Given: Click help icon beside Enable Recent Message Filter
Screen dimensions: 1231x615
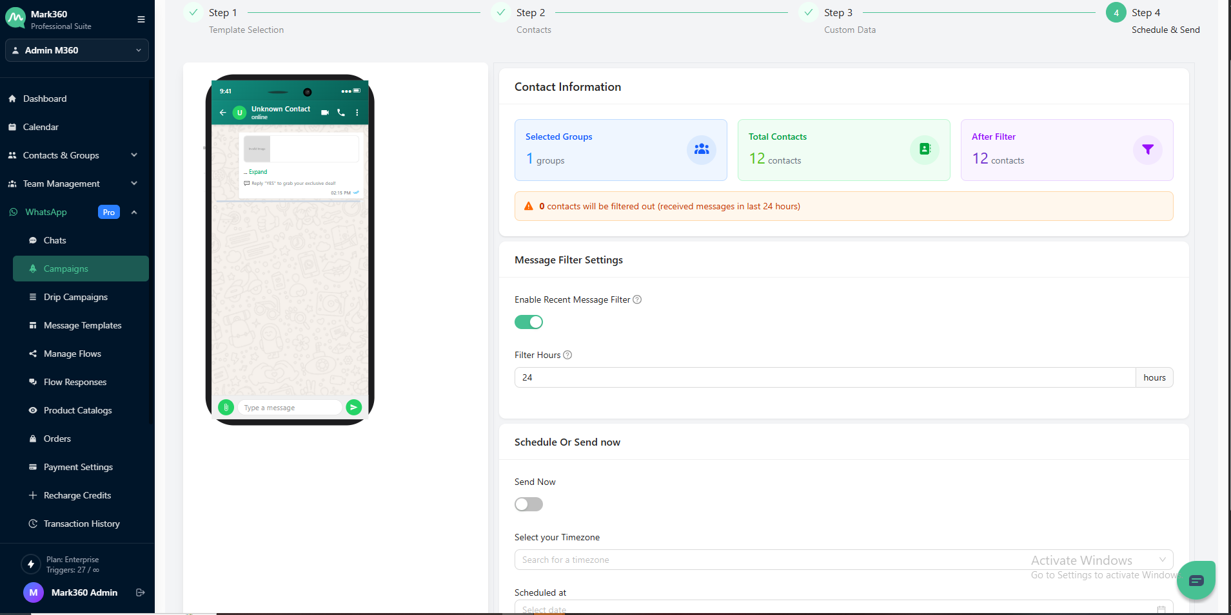Looking at the screenshot, I should click(637, 299).
